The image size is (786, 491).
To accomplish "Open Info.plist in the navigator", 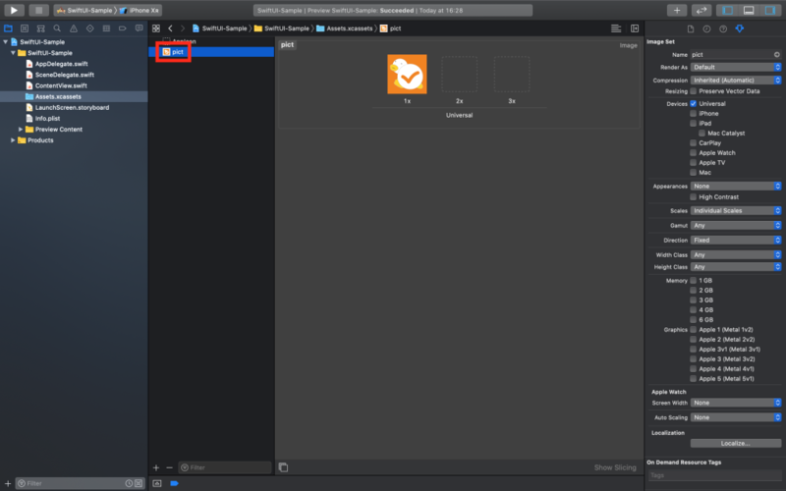I will (47, 118).
